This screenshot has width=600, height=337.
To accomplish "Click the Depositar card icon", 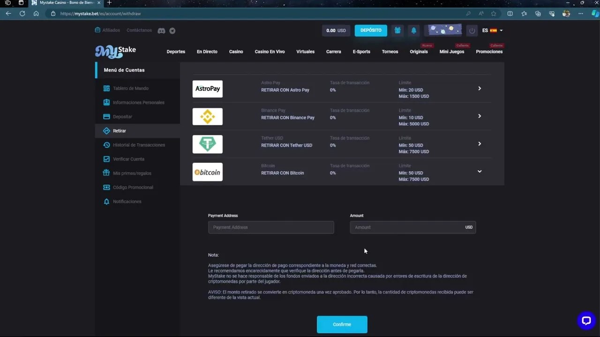I will (106, 117).
